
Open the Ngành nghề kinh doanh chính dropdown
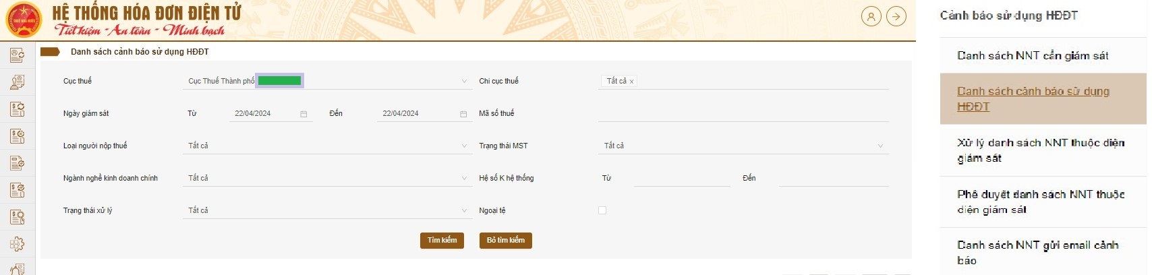(x=328, y=178)
